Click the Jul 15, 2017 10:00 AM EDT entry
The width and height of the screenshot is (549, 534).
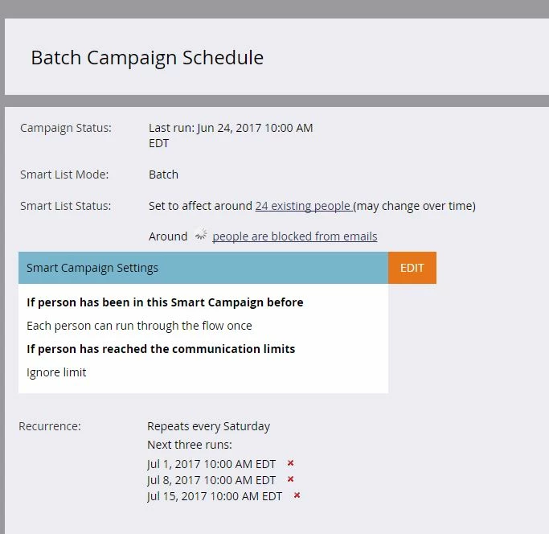[x=215, y=496]
